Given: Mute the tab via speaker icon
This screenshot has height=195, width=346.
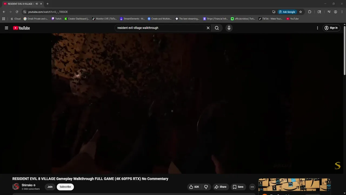Looking at the screenshot, I should pos(37,4).
